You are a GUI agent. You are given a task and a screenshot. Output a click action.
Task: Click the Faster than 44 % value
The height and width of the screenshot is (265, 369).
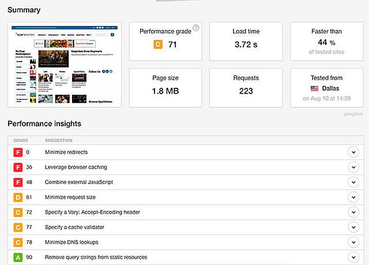pyautogui.click(x=326, y=42)
